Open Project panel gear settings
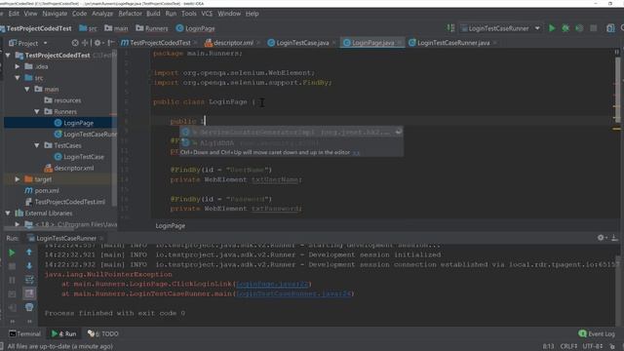 [x=97, y=43]
